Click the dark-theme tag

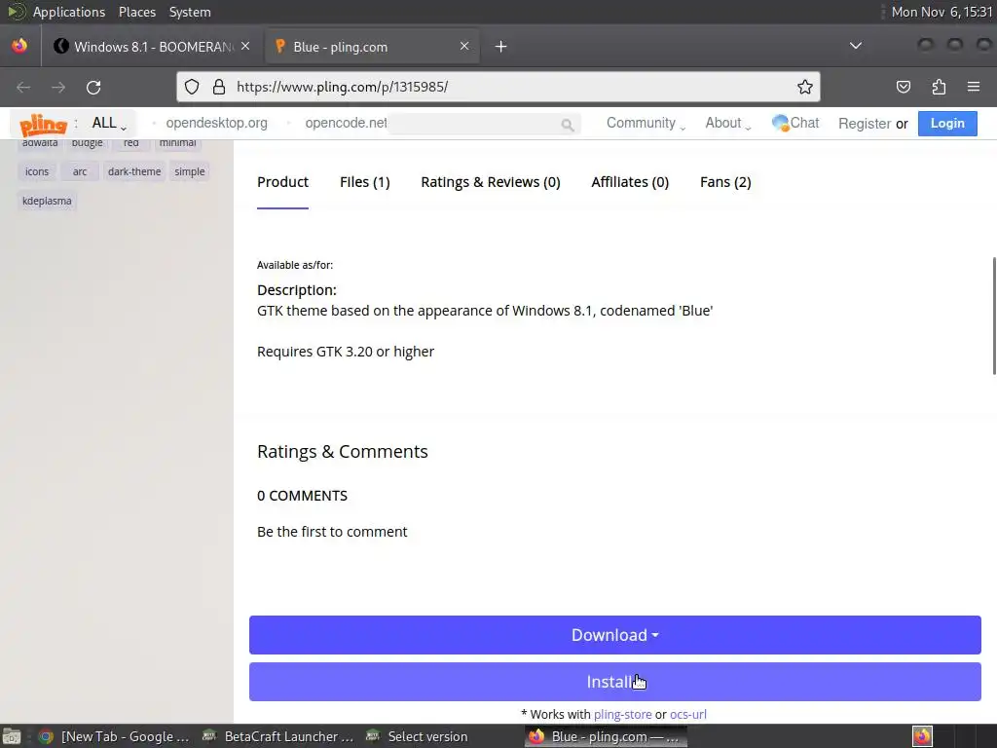click(134, 171)
